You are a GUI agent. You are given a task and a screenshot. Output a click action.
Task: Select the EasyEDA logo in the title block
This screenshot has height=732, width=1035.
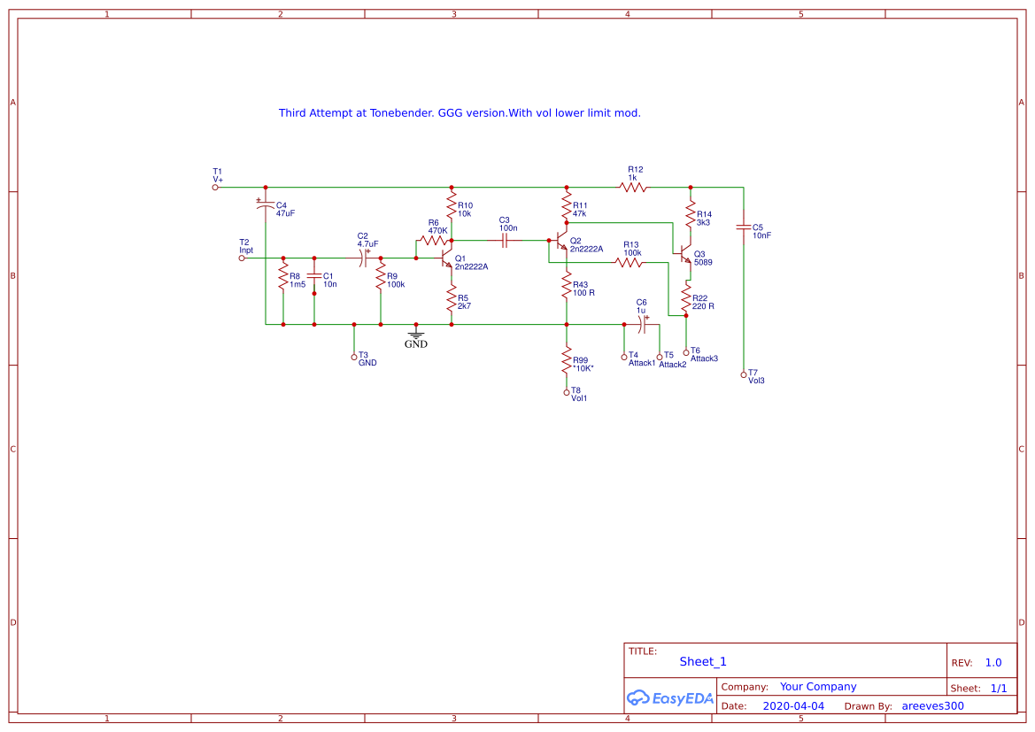(670, 698)
